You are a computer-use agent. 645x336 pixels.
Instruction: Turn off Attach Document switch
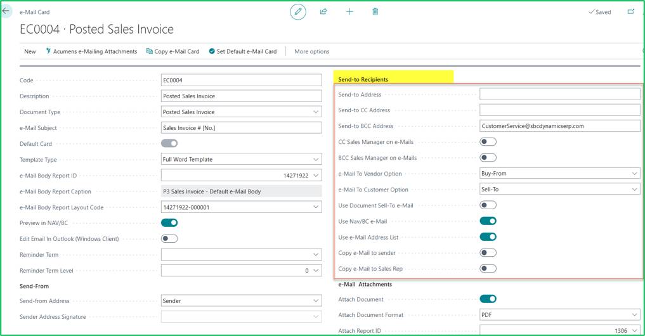pos(488,299)
